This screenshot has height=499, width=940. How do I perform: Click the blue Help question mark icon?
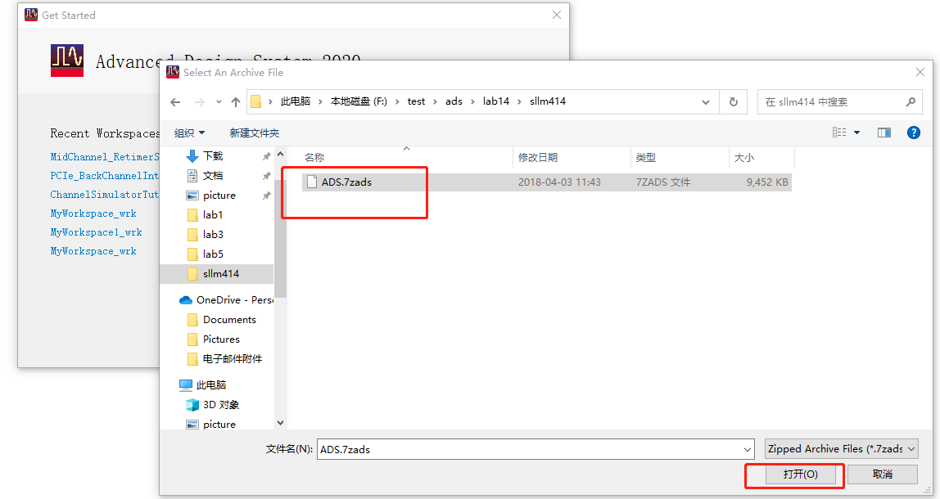913,132
